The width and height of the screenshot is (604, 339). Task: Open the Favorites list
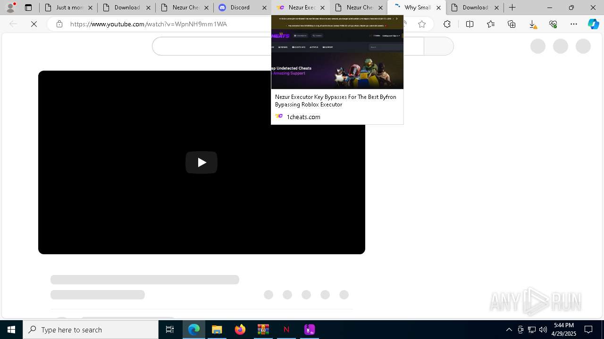coord(491,24)
